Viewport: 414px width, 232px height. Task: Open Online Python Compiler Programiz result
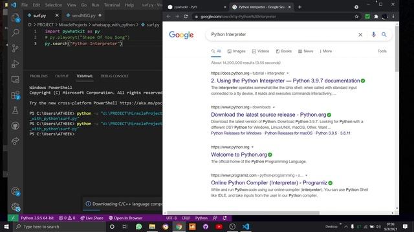coord(269,183)
